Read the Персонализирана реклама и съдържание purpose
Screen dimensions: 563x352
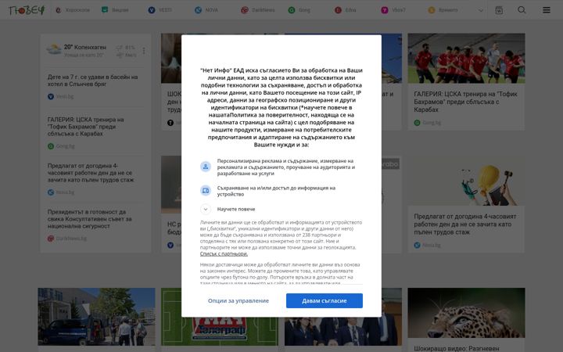(x=286, y=167)
